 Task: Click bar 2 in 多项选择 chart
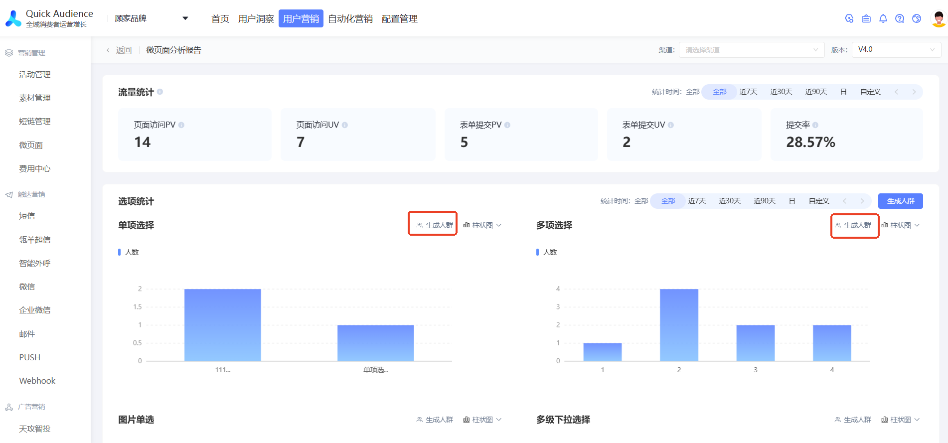(679, 325)
